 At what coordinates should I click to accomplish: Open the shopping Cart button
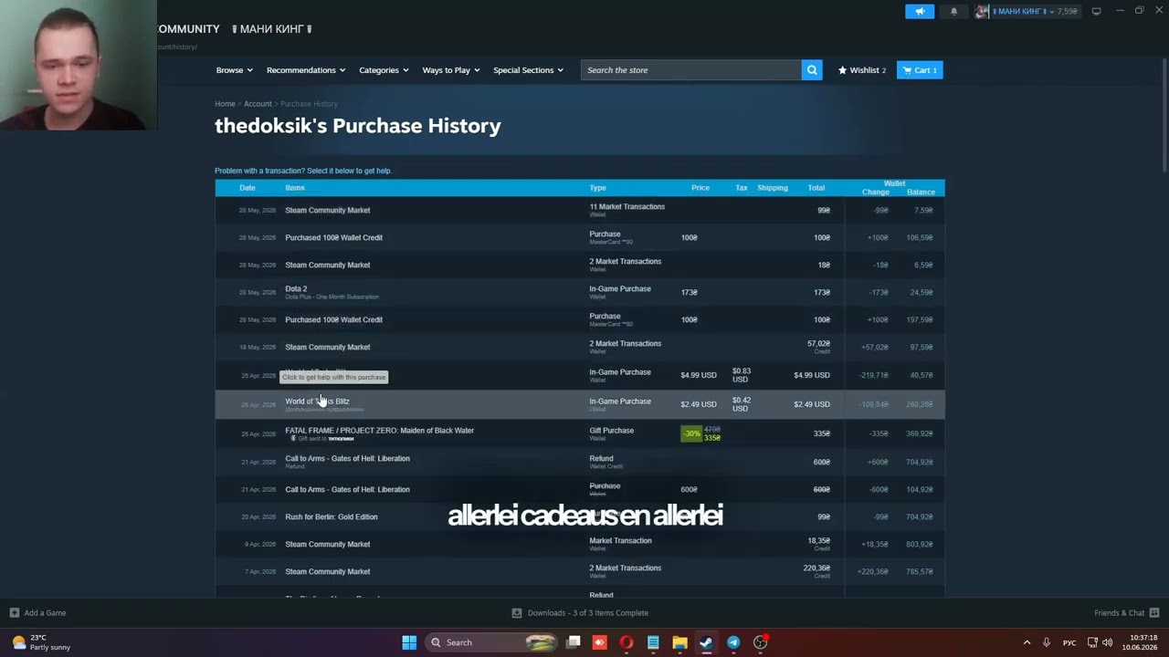click(920, 70)
